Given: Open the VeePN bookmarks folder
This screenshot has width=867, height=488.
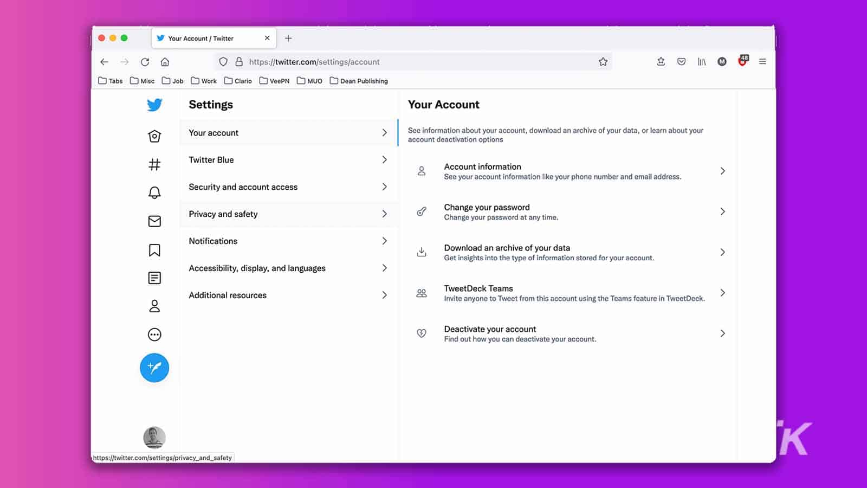Looking at the screenshot, I should click(x=274, y=81).
